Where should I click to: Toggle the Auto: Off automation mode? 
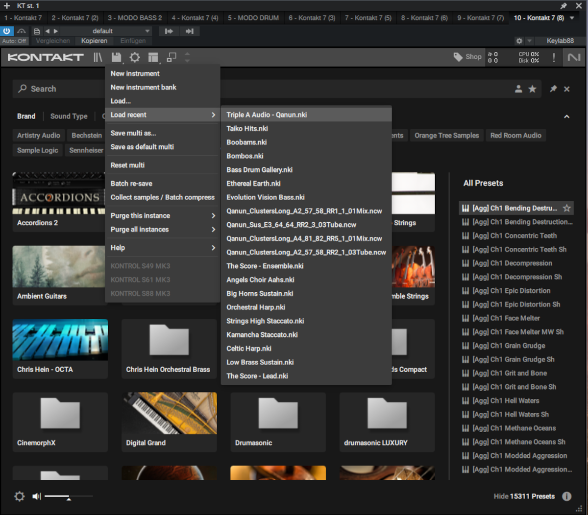(x=14, y=41)
